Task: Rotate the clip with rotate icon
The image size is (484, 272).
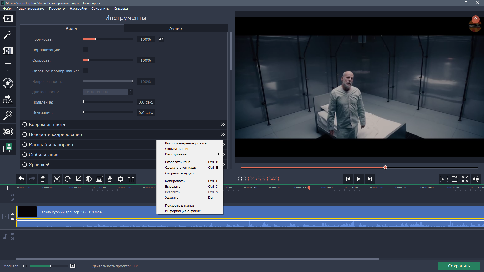Action: (x=68, y=179)
